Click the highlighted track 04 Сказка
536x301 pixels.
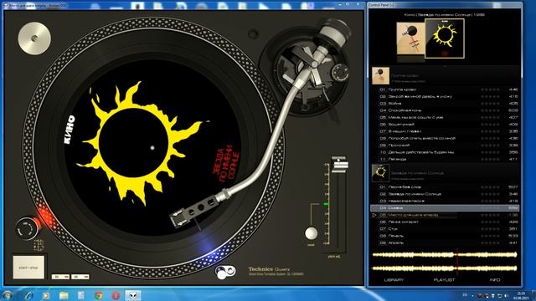[x=446, y=208]
